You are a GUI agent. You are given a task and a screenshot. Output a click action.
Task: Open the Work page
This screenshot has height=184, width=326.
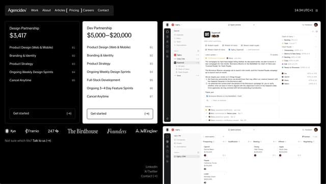(35, 10)
